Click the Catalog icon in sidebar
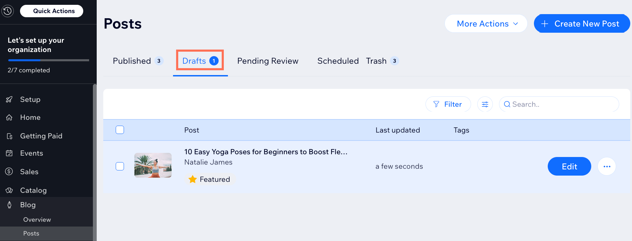632x241 pixels. click(9, 190)
